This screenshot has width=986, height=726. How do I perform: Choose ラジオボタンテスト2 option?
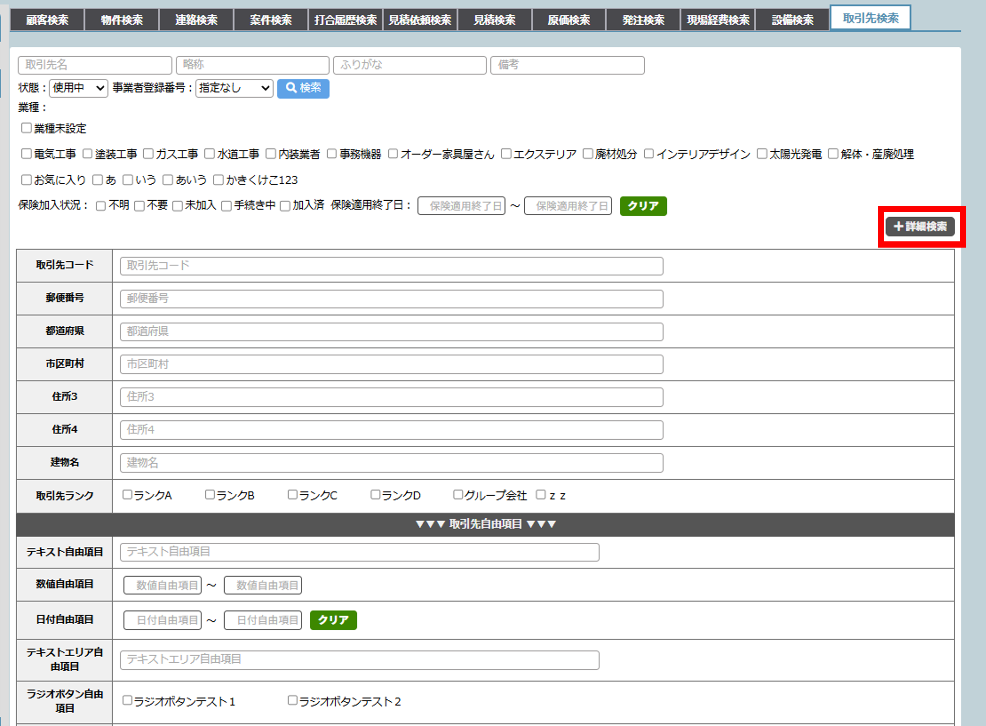point(292,700)
